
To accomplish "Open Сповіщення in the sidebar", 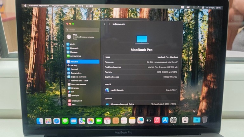I will (75, 101).
